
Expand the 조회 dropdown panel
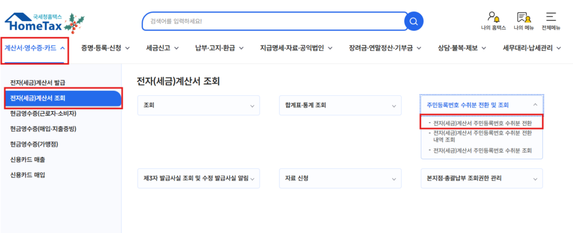click(x=199, y=105)
